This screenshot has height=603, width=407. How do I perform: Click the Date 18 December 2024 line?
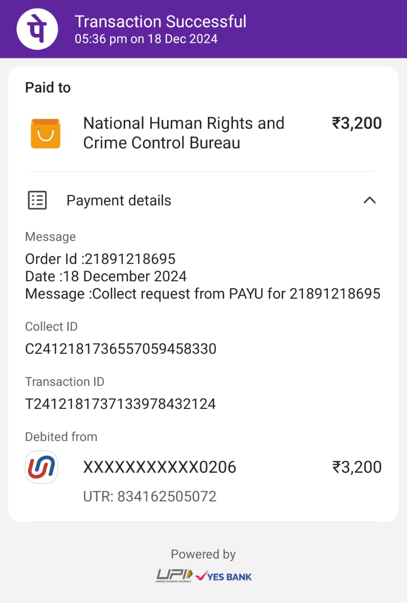(x=106, y=276)
